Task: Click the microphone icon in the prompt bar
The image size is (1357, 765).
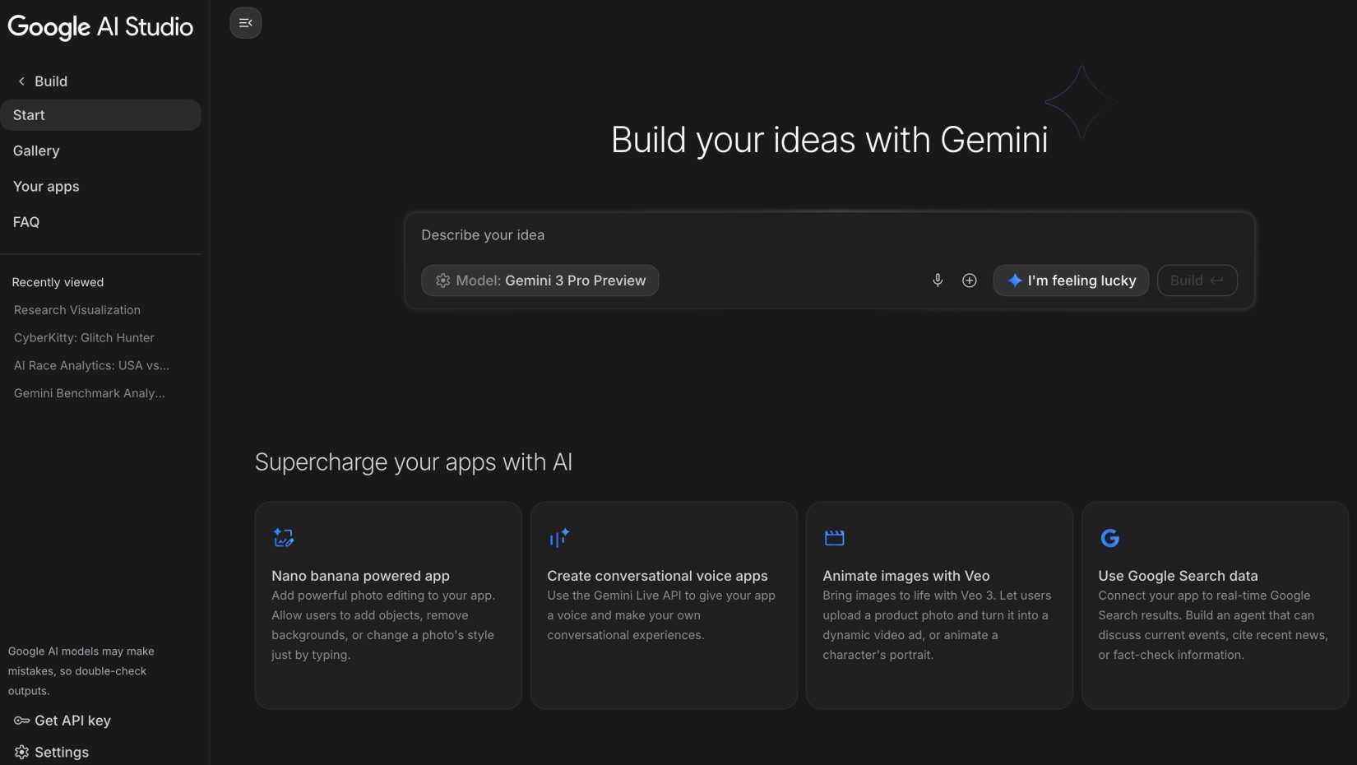Action: tap(937, 280)
